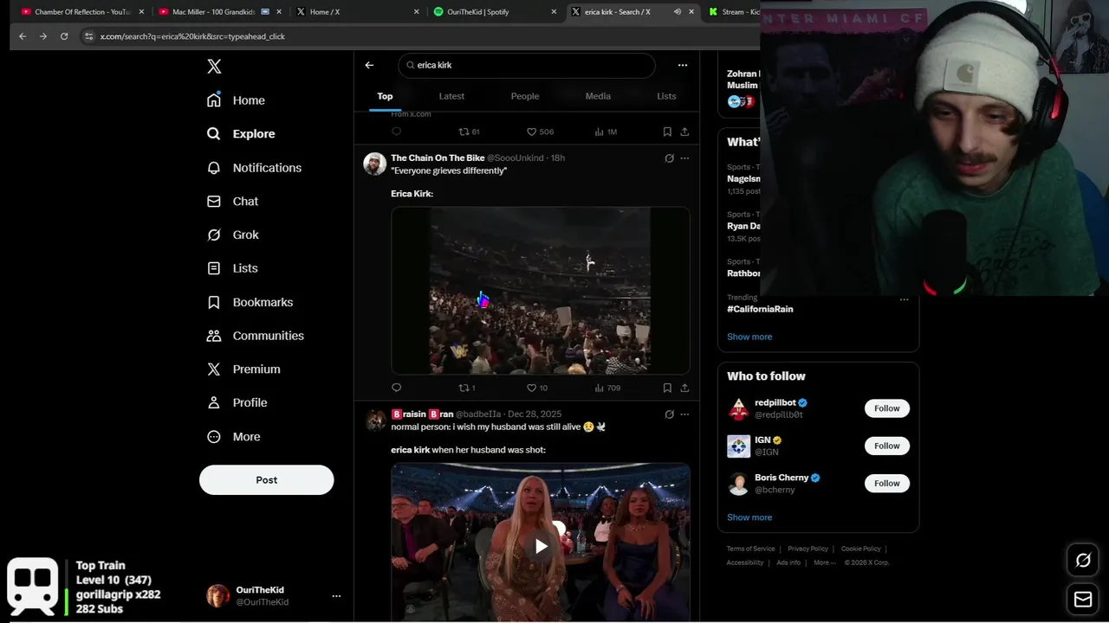Open Lists in the sidebar
Image resolution: width=1109 pixels, height=623 pixels.
[232, 268]
